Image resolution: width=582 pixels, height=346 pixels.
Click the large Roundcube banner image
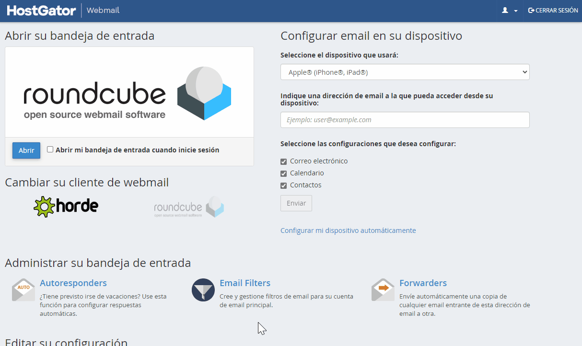pos(129,92)
